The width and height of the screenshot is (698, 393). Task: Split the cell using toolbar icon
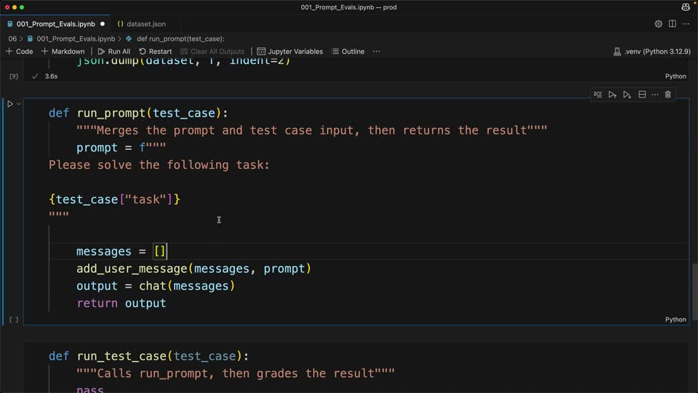[x=642, y=95]
